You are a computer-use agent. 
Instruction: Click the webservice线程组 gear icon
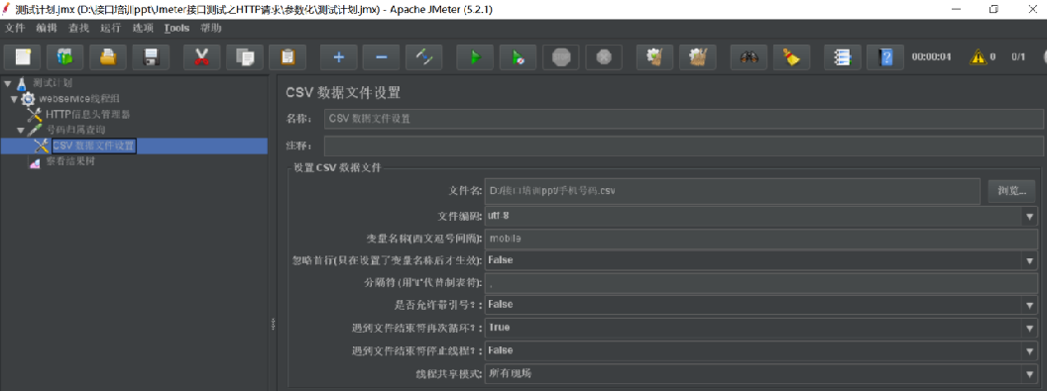point(28,99)
